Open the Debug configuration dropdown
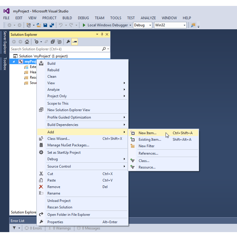The width and height of the screenshot is (237, 238). tap(142, 25)
